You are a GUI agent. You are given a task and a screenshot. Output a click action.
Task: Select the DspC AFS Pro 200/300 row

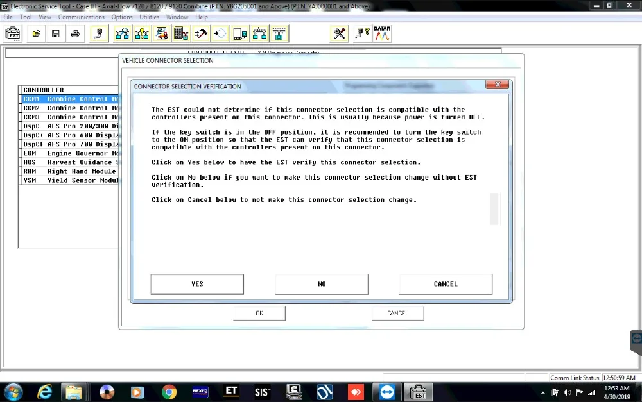[69, 126]
